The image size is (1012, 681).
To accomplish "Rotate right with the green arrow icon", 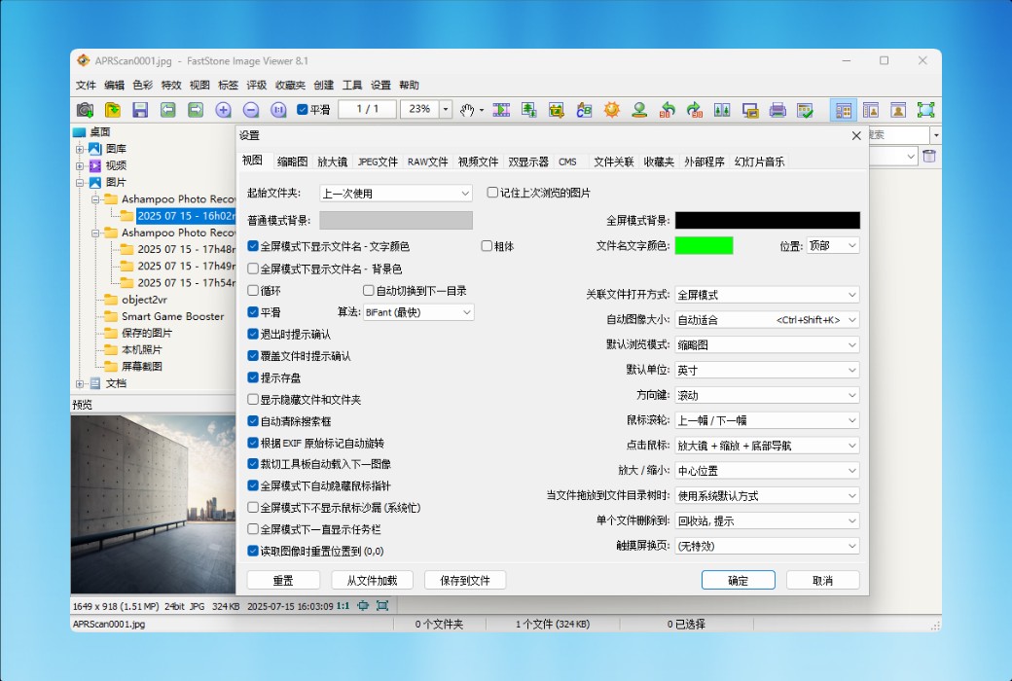I will [695, 110].
